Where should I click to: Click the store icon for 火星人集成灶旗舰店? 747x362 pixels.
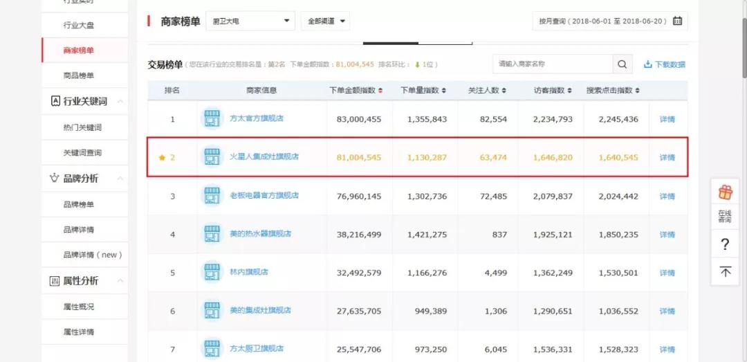click(212, 157)
